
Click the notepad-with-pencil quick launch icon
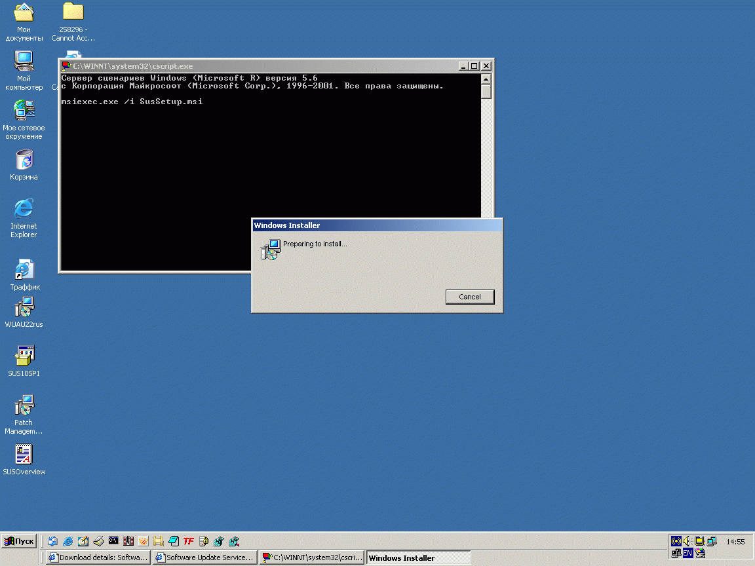[83, 541]
